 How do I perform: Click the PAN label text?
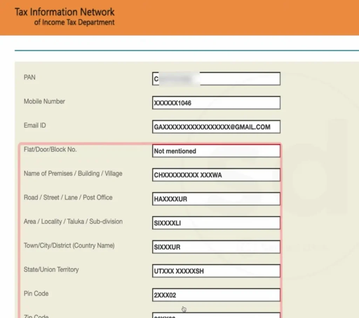29,77
